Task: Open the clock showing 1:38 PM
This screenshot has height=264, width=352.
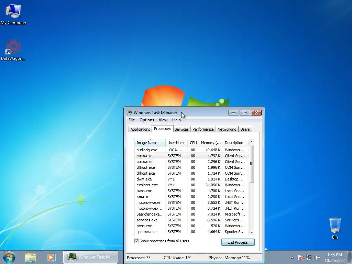Action: [x=334, y=257]
